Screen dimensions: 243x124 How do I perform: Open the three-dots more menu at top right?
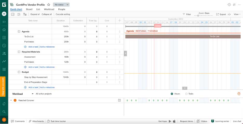click(239, 5)
